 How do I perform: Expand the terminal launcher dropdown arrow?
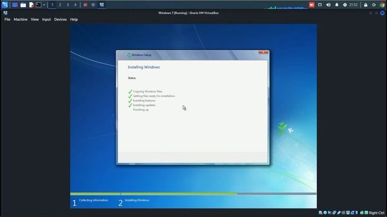44,5
